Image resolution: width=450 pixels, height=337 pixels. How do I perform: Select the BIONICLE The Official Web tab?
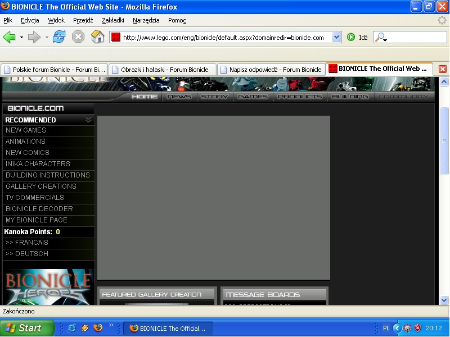pos(379,69)
